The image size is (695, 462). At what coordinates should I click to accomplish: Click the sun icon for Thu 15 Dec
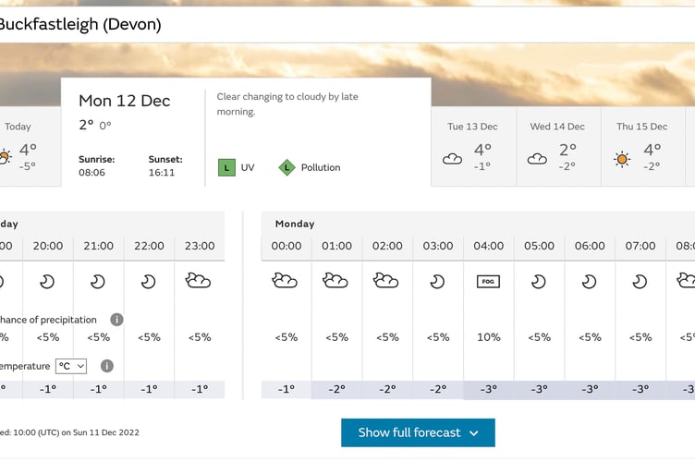coord(622,159)
